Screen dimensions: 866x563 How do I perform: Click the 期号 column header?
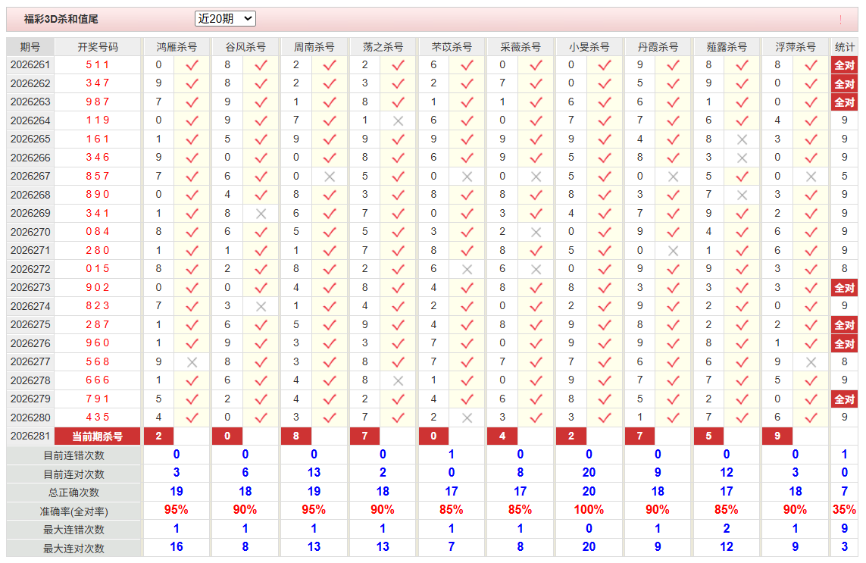click(30, 47)
